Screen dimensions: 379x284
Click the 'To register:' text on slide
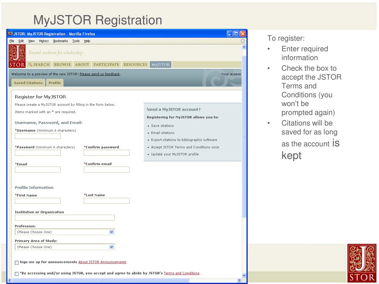click(286, 38)
